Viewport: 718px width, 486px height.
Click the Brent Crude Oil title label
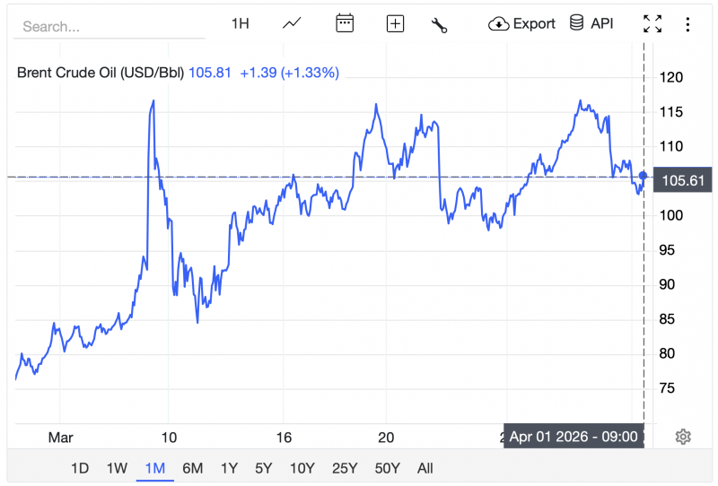100,73
